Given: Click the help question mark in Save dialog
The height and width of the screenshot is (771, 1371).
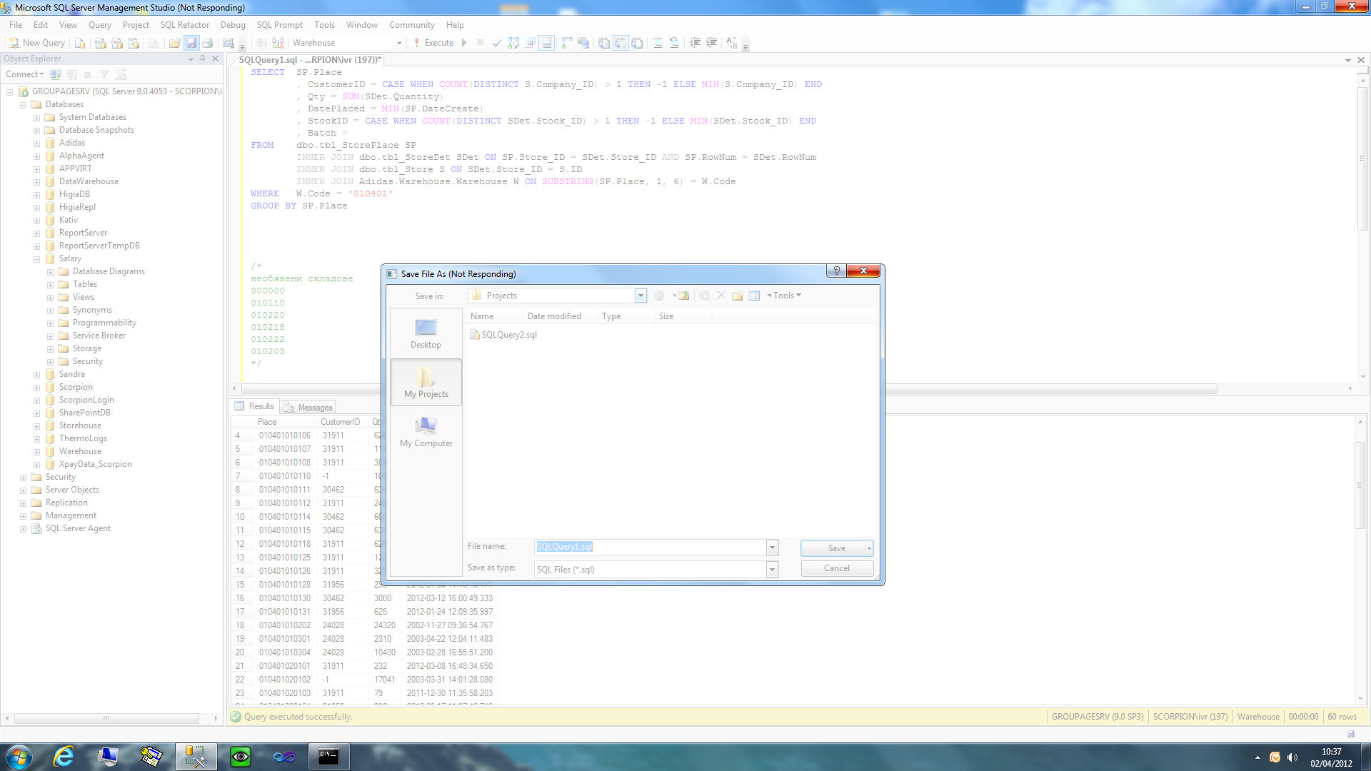Looking at the screenshot, I should pyautogui.click(x=836, y=271).
